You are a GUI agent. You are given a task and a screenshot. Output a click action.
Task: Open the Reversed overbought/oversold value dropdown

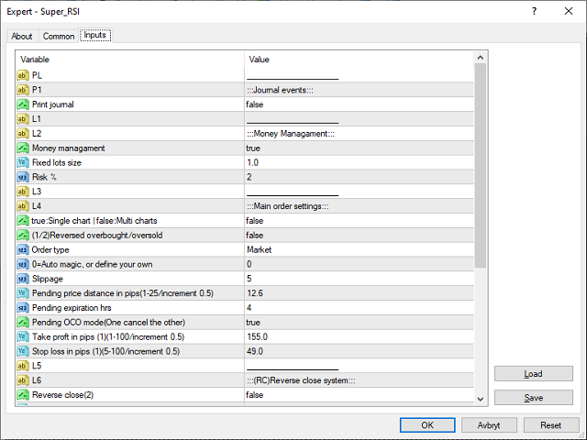[x=358, y=235]
